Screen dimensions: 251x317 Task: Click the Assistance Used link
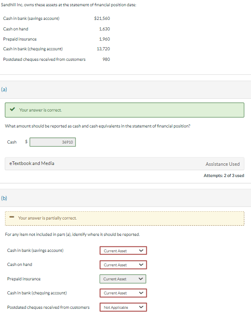[223, 164]
